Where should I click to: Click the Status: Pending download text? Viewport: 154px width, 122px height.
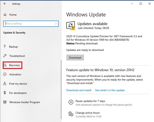(x=82, y=43)
